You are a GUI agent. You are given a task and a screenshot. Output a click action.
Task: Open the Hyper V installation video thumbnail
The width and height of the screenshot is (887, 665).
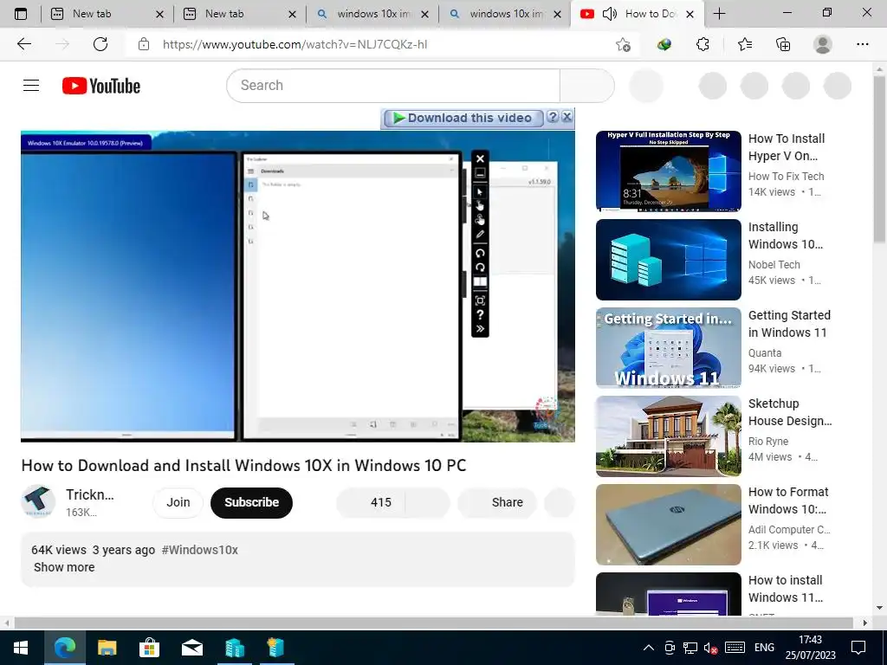point(668,171)
